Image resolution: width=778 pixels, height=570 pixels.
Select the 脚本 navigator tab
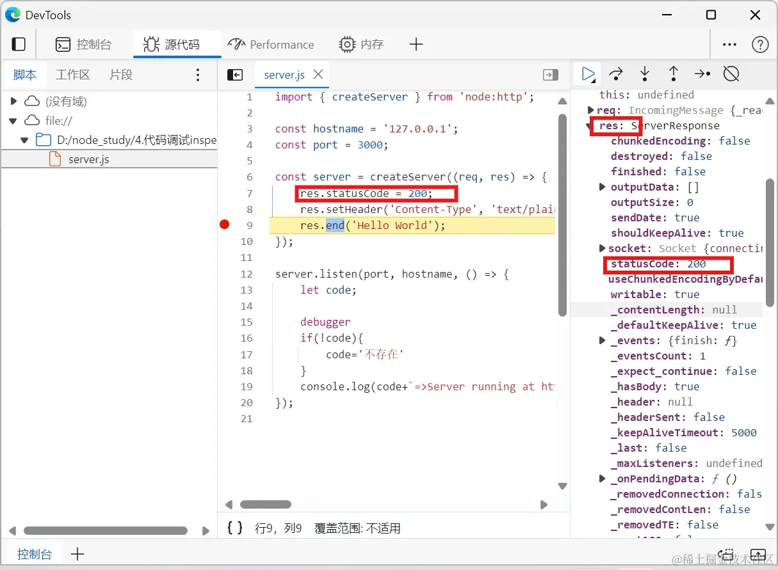(x=25, y=75)
